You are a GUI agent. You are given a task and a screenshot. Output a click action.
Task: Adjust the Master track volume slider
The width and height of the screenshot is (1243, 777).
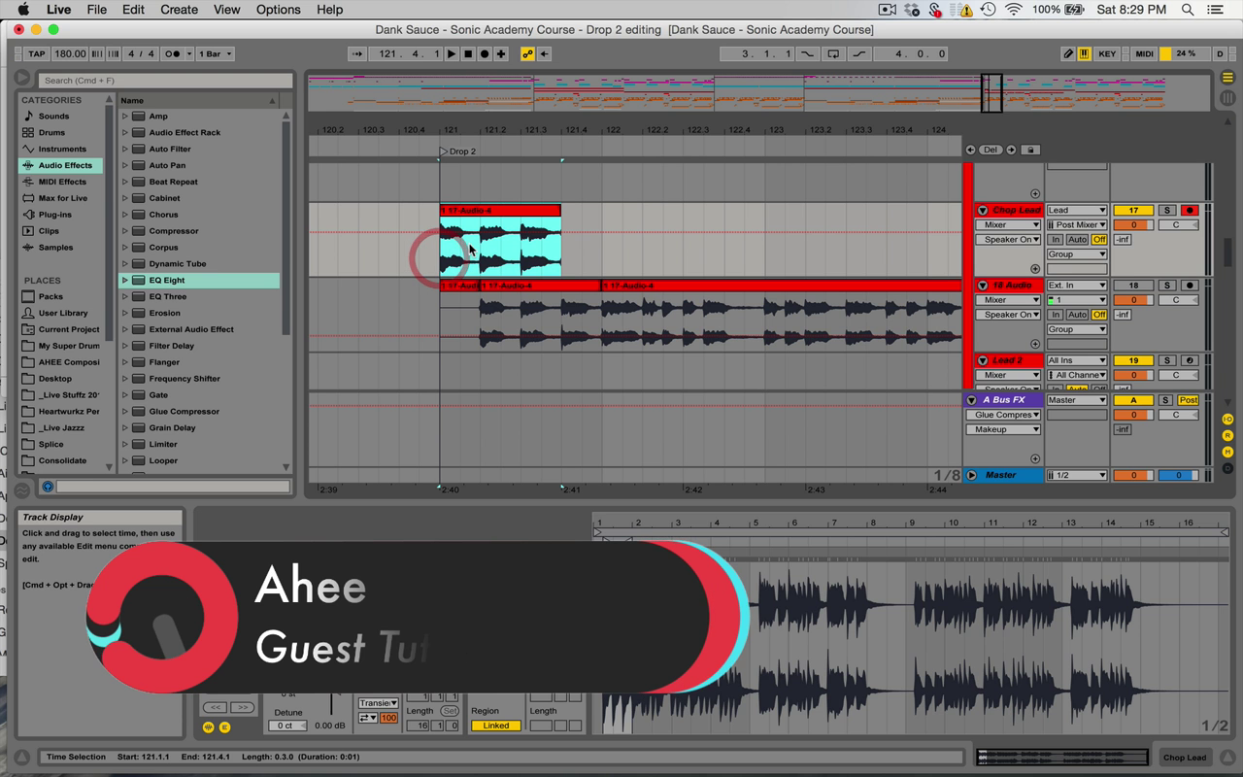click(x=1132, y=475)
